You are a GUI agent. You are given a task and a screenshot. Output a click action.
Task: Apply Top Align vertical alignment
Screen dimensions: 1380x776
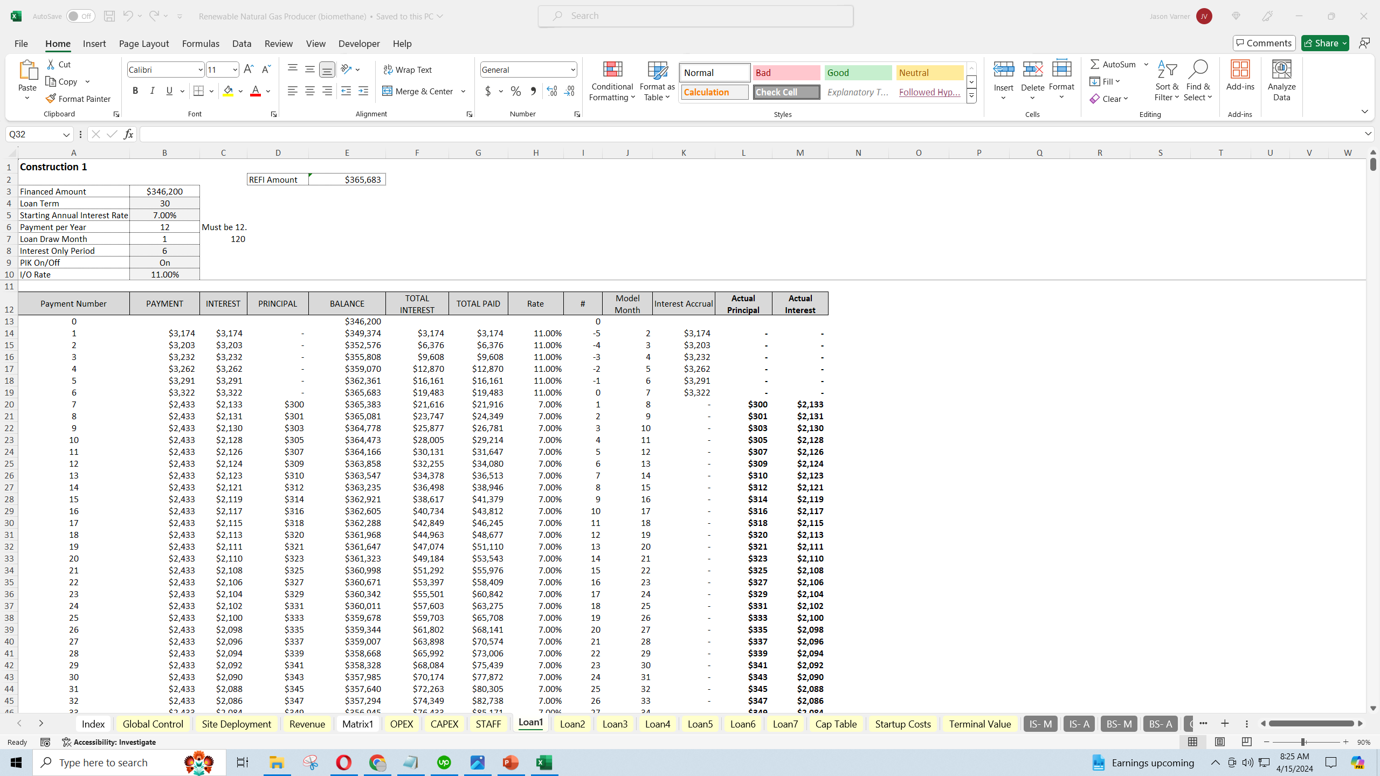292,69
